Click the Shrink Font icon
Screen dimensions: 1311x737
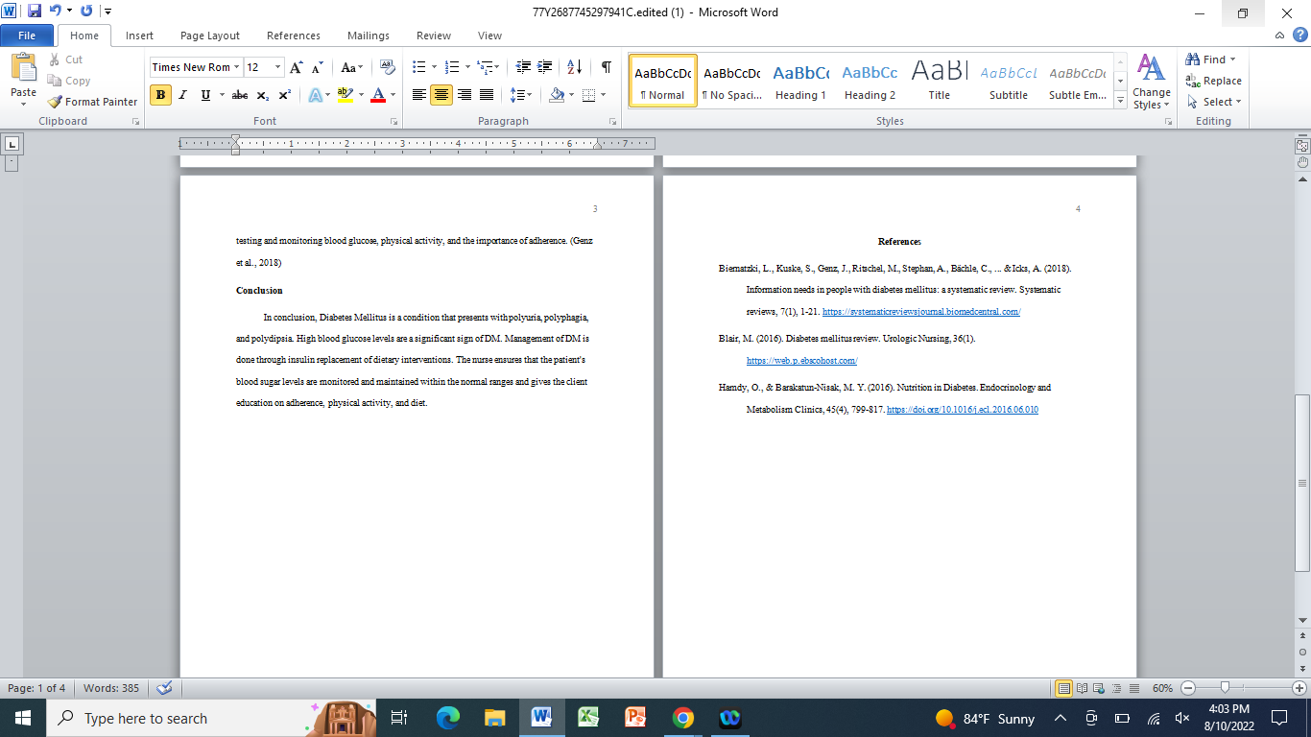pyautogui.click(x=317, y=67)
